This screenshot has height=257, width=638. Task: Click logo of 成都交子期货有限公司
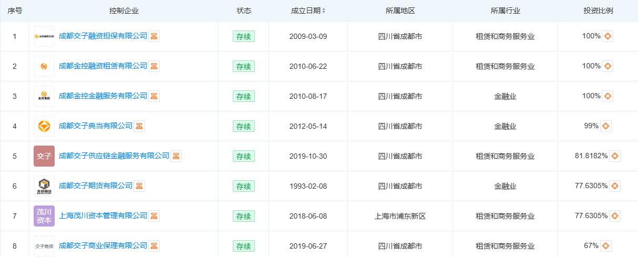(44, 186)
